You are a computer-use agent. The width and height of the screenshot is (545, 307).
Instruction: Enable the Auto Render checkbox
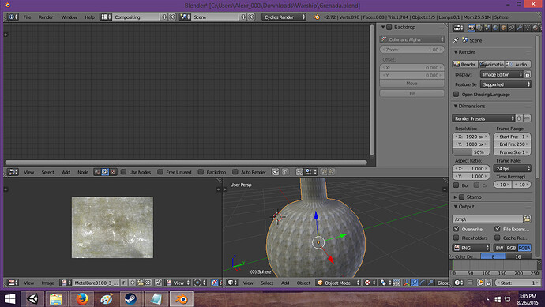(235, 172)
